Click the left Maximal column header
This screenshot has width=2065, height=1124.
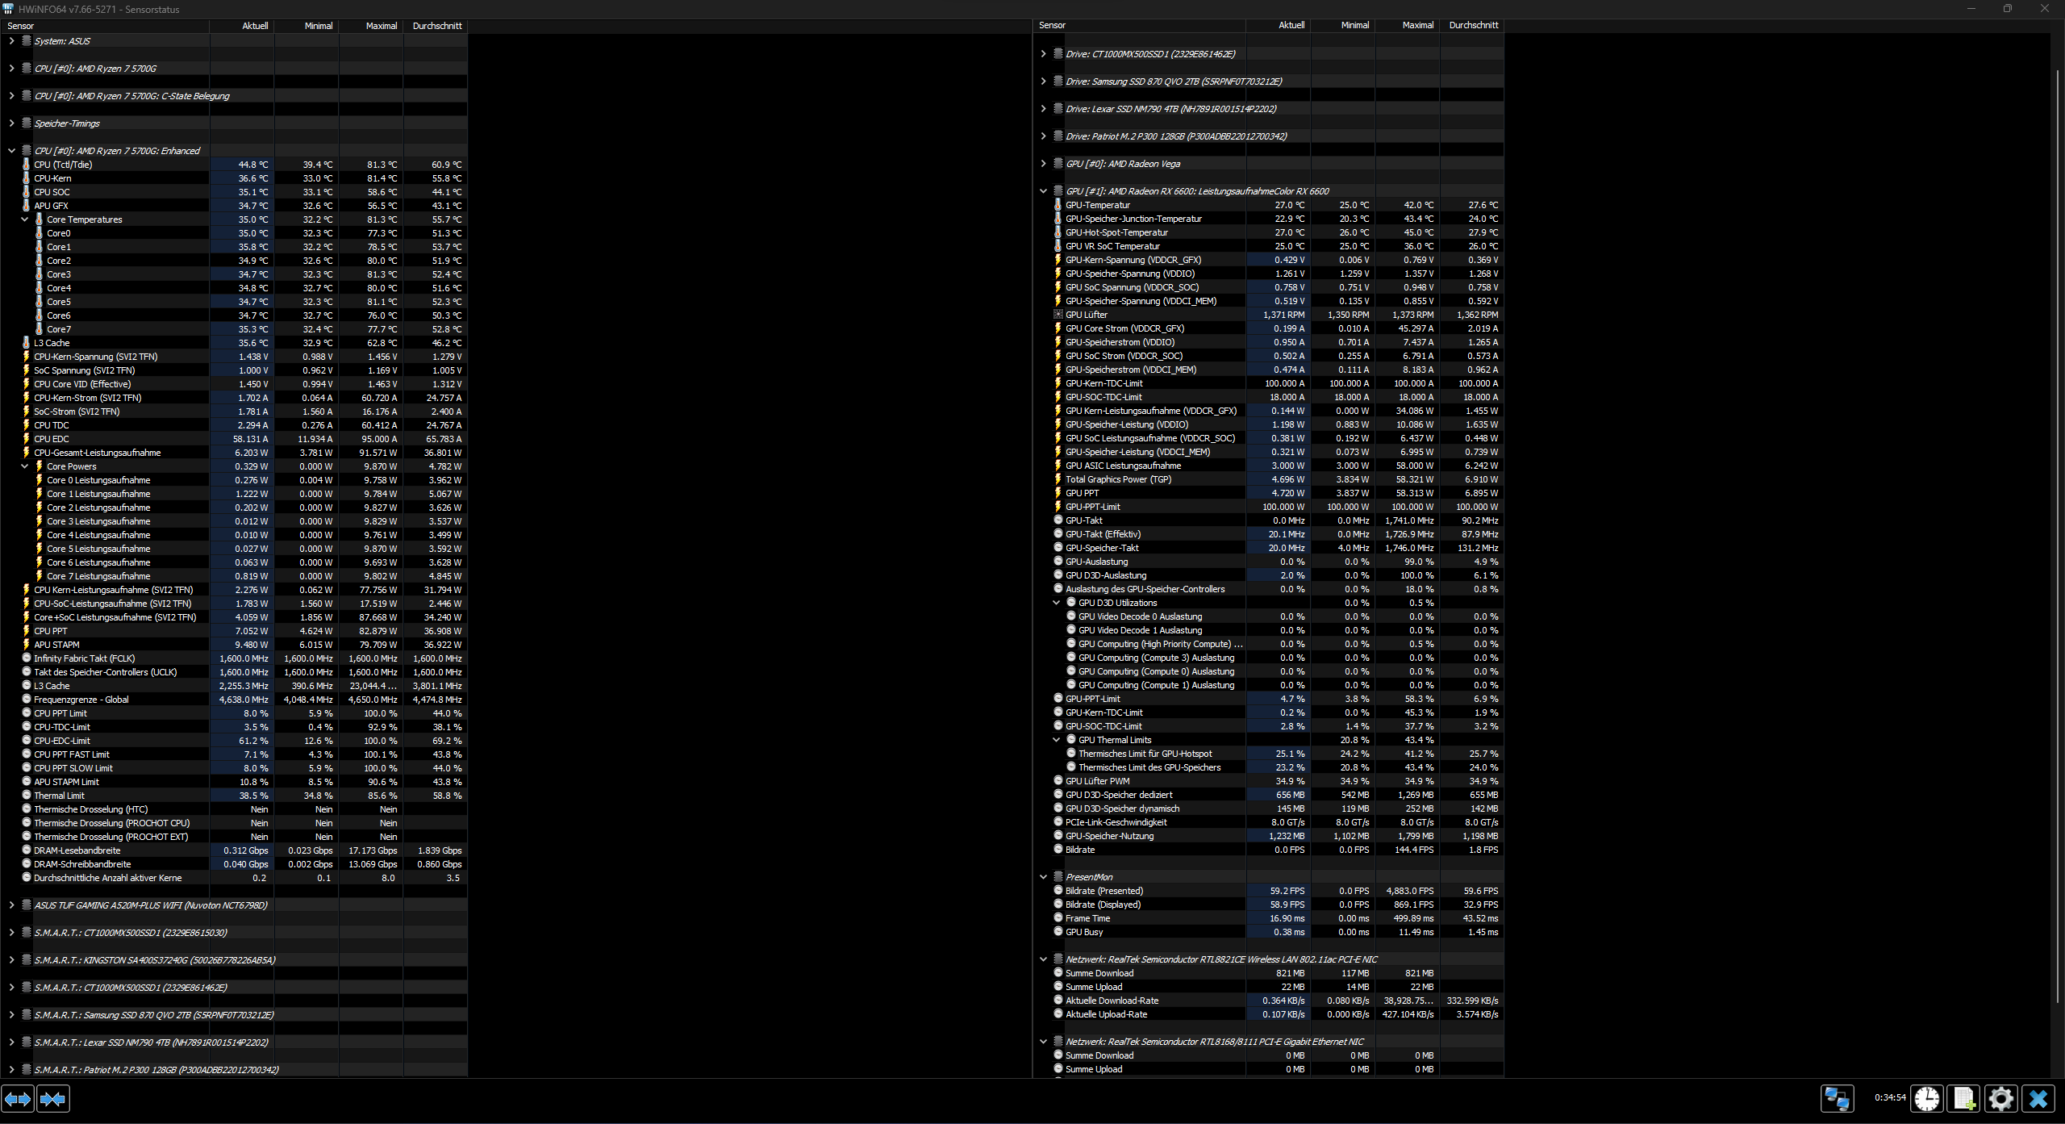[381, 26]
